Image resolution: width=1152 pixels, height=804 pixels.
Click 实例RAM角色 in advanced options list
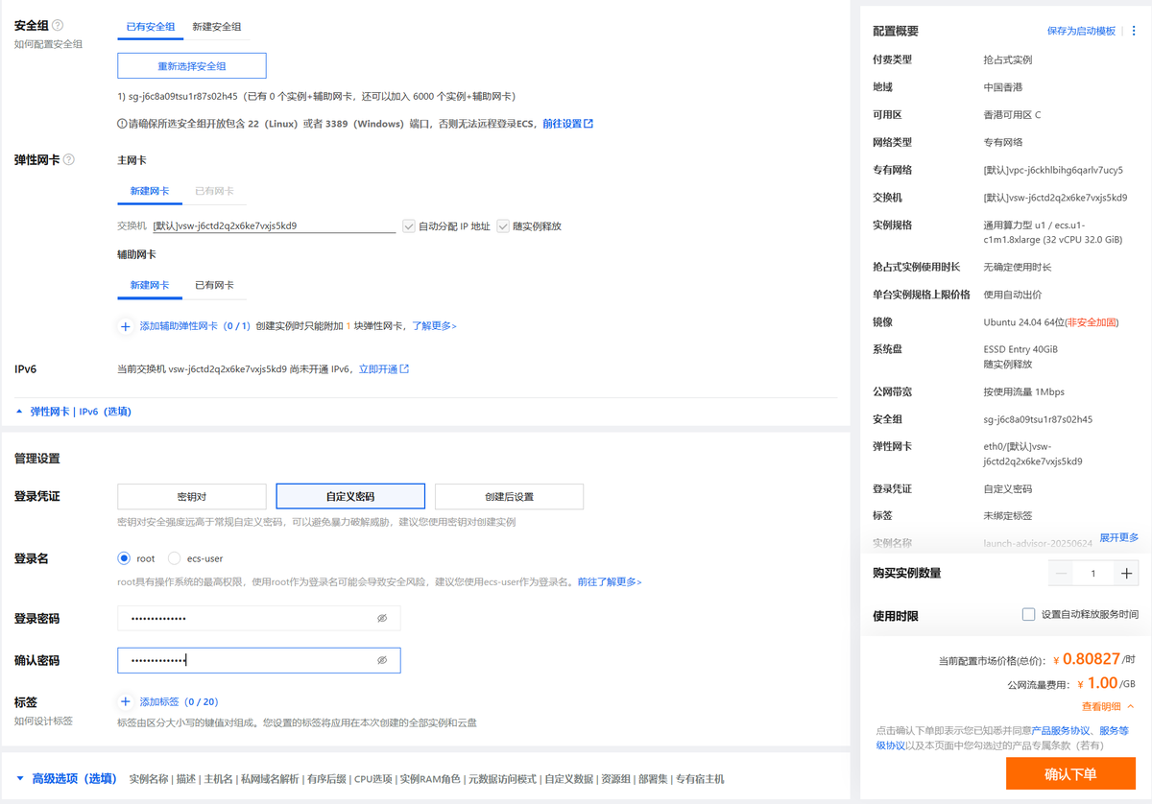click(x=430, y=779)
